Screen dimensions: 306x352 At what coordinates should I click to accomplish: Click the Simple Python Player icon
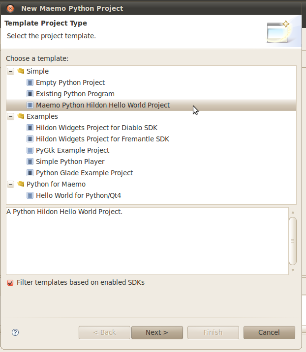pos(30,162)
